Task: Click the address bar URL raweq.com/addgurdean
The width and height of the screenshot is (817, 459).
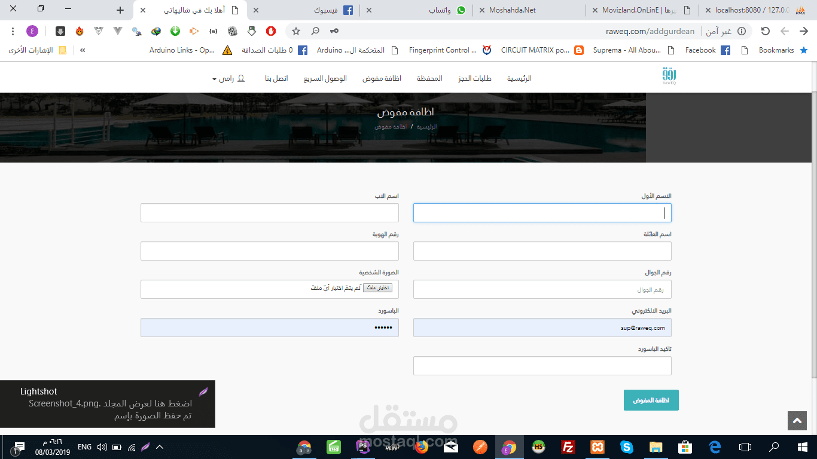Action: point(649,31)
